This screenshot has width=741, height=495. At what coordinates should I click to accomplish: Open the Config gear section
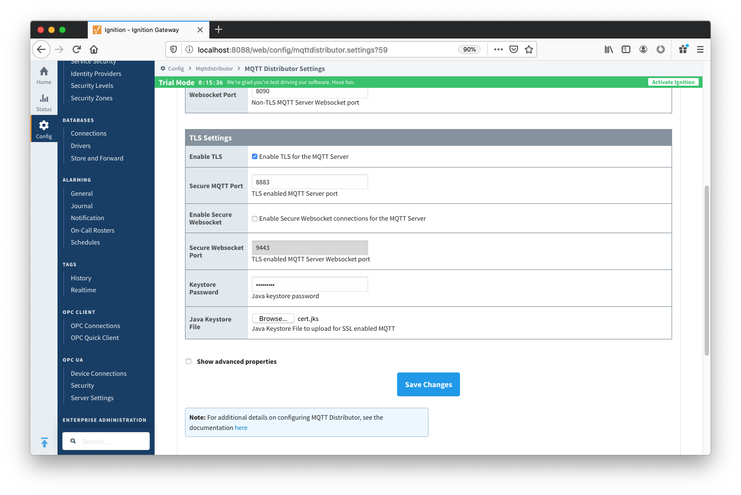(44, 130)
